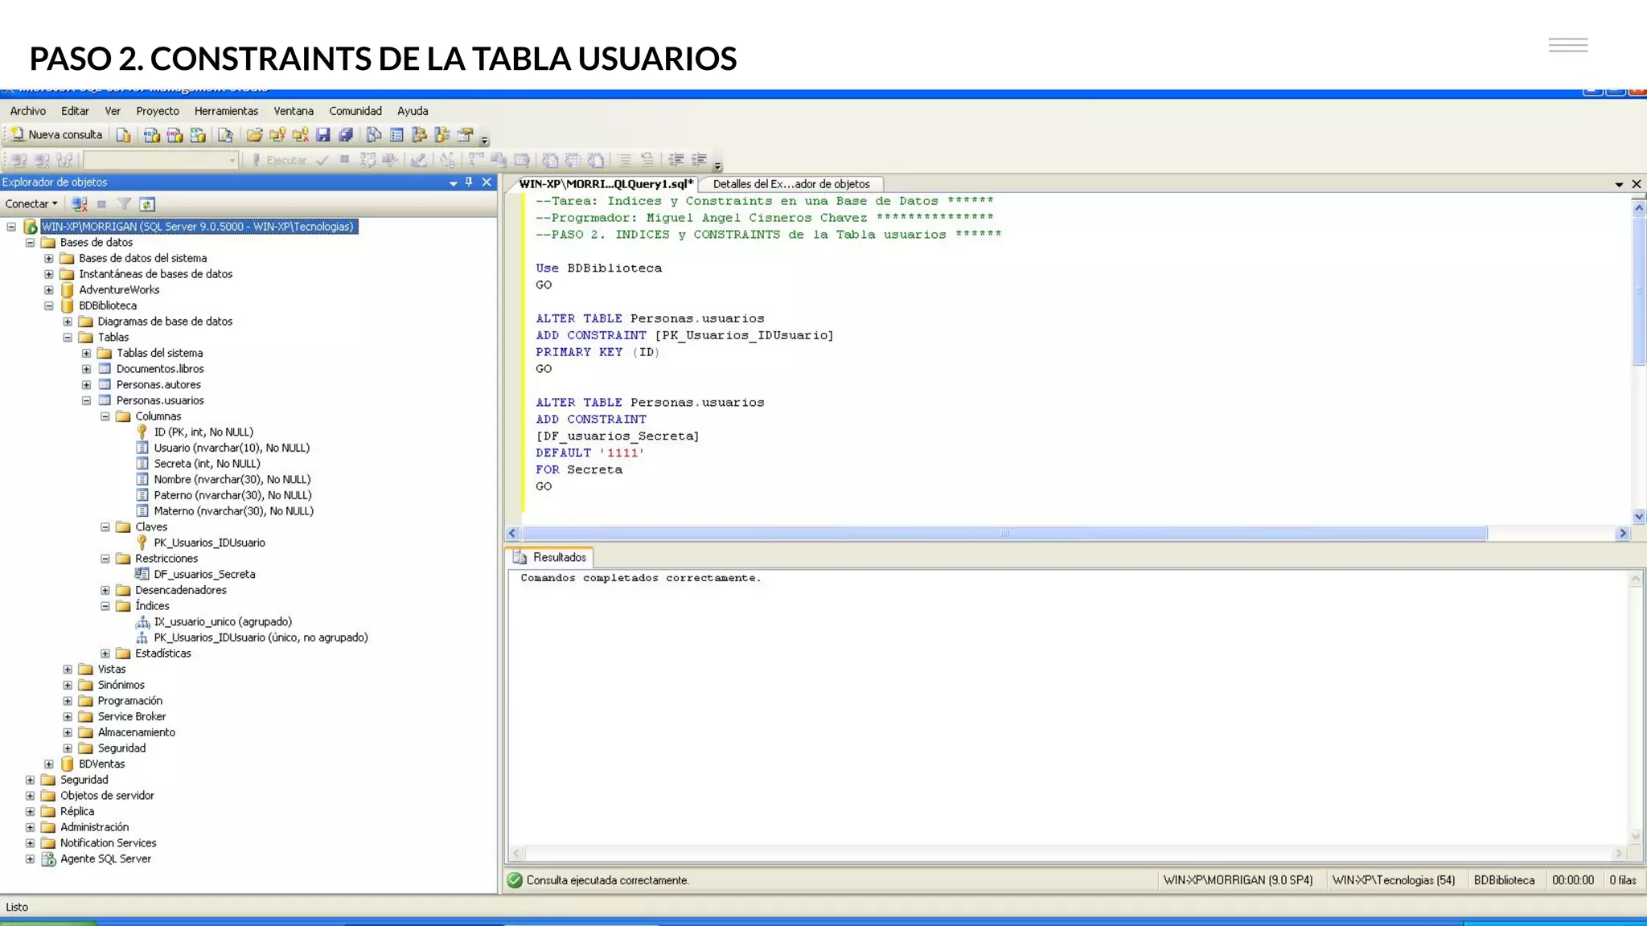Toggle auto-hide pin on Explorador de objetos
This screenshot has height=926, width=1647.
(x=469, y=182)
